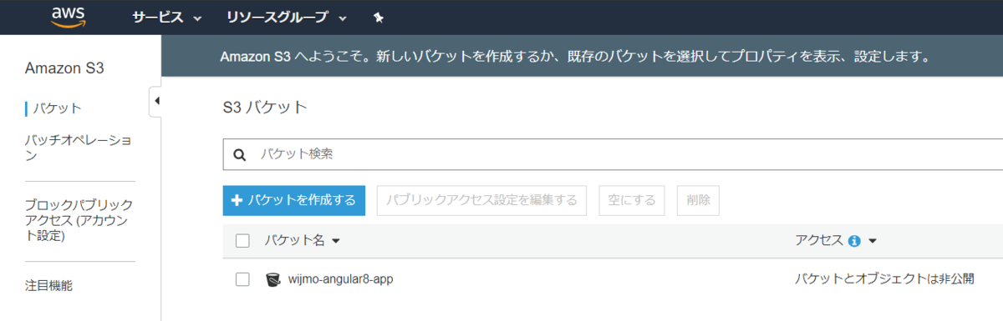This screenshot has height=321, width=1003.
Task: Select バケット in the sidebar
Action: pos(57,108)
